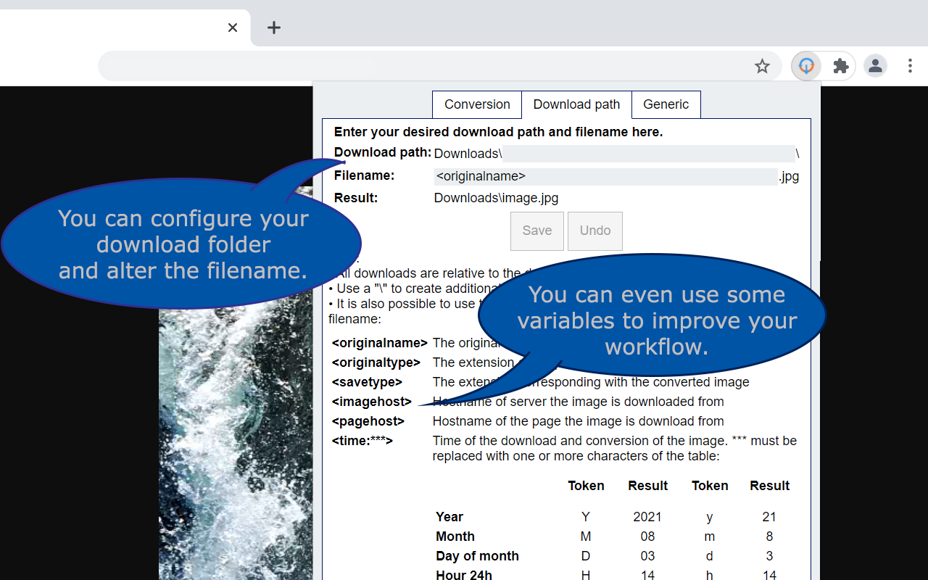Click the <pagehost> variable label
Screen dimensions: 928x580
click(x=368, y=421)
